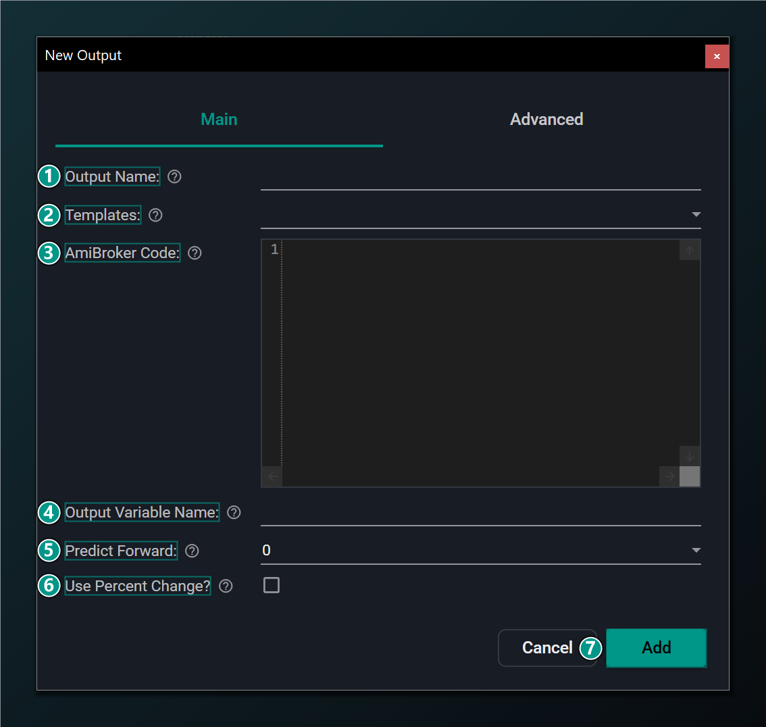Click the AmiBroker Code label
Screen dimensions: 766x727
pos(123,253)
